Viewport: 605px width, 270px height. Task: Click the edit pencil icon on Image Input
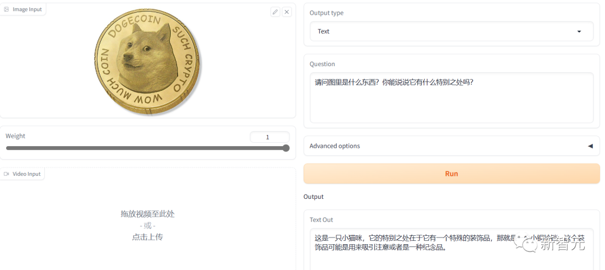[275, 12]
